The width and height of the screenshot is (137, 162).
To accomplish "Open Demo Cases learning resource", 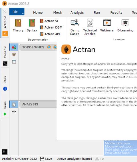I will (75, 27).
